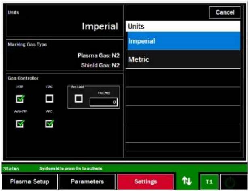Select the T1 torch button
This screenshot has height=191, width=248.
(209, 182)
